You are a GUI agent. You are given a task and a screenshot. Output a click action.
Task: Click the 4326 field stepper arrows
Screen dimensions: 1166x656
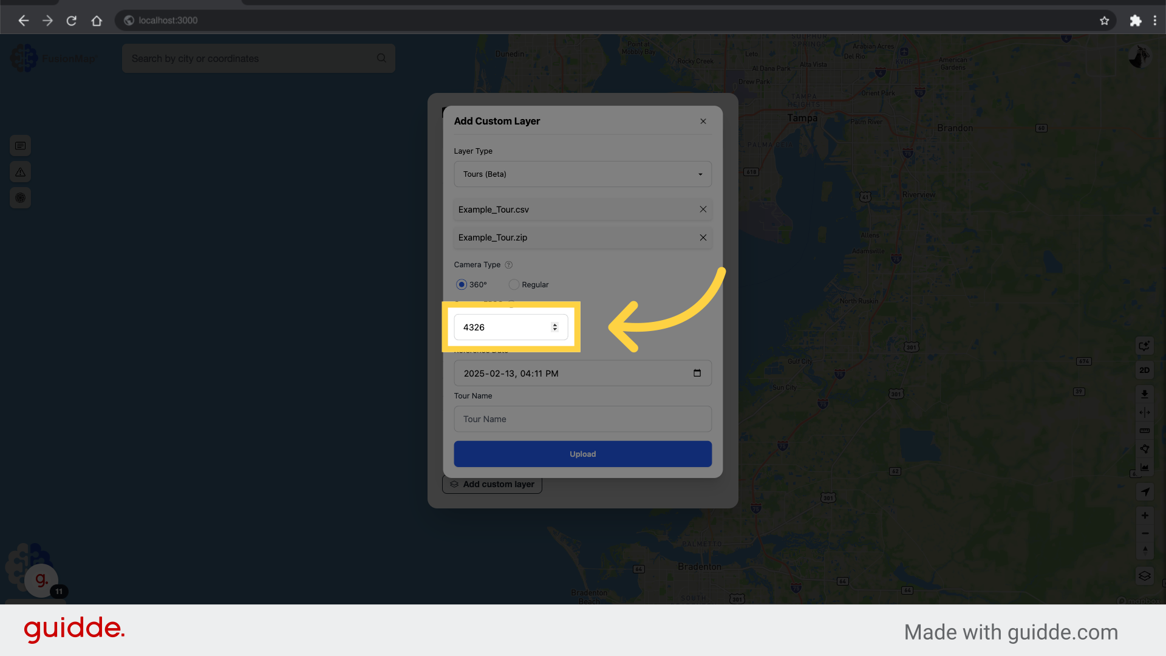coord(554,327)
